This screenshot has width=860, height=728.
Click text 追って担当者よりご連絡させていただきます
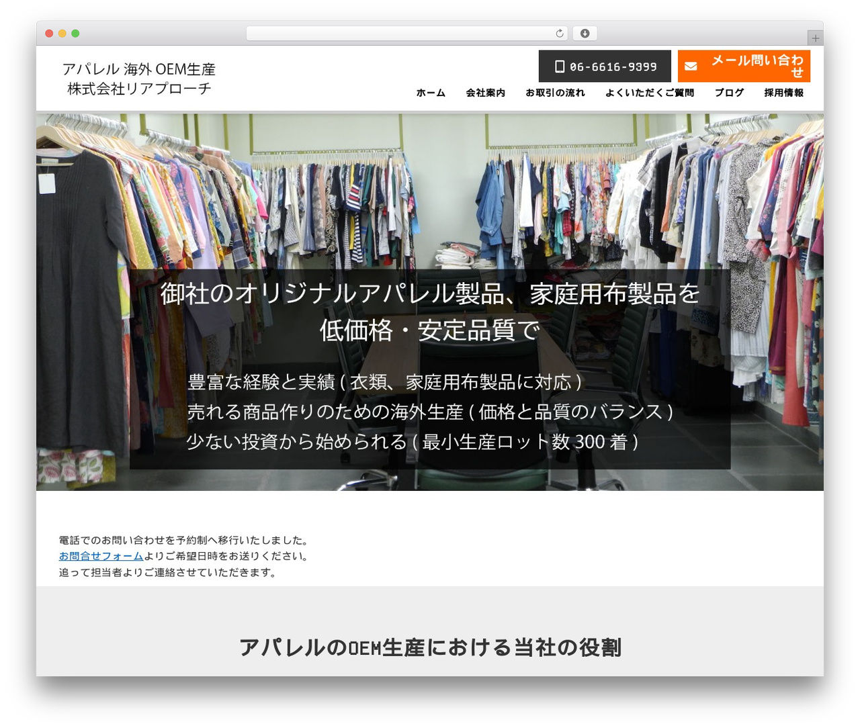tap(169, 572)
